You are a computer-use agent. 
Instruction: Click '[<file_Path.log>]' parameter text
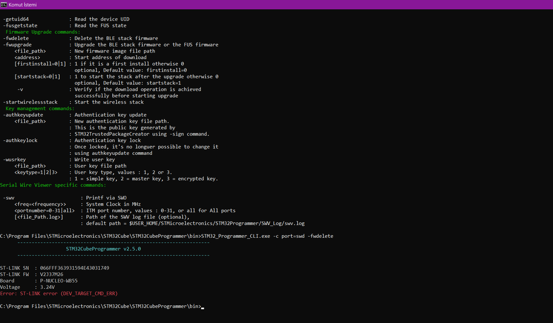pos(39,217)
